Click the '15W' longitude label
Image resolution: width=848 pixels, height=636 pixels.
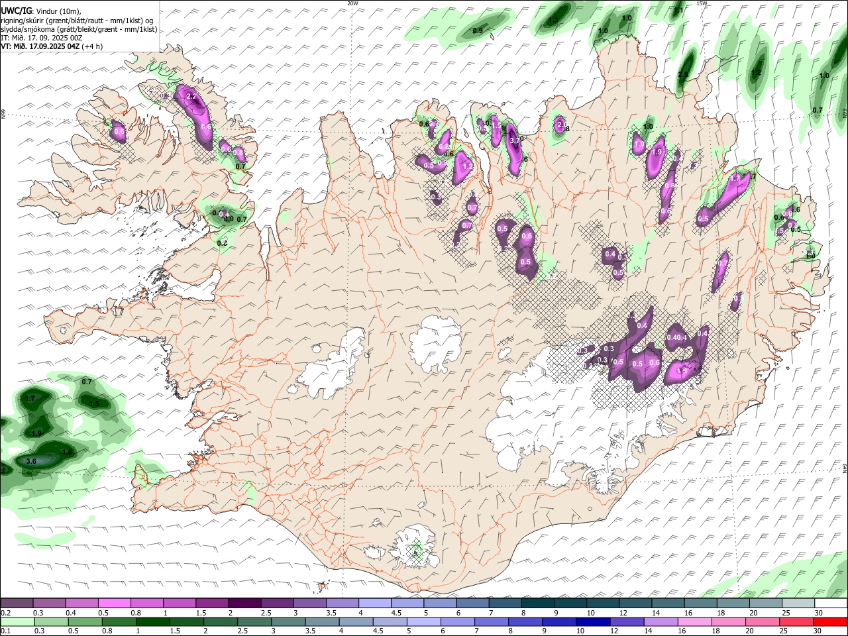coord(702,3)
